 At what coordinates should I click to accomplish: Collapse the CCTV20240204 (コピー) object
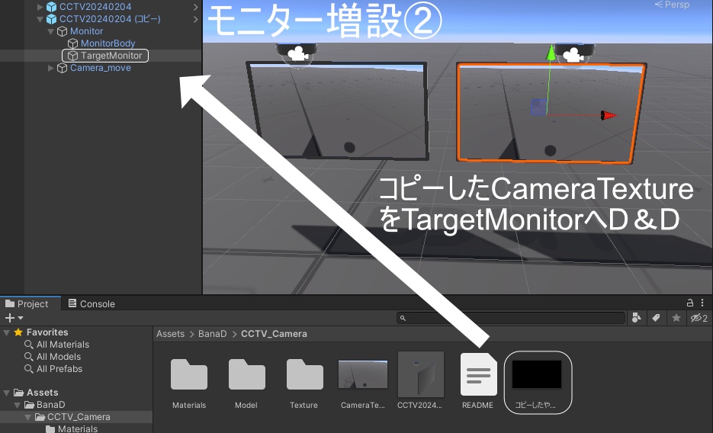(x=40, y=19)
